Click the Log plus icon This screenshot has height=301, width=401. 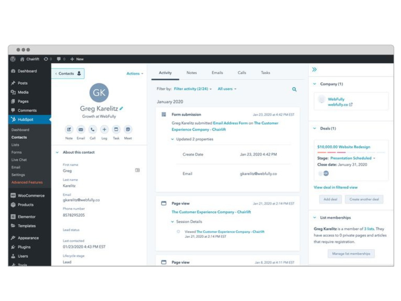[104, 130]
